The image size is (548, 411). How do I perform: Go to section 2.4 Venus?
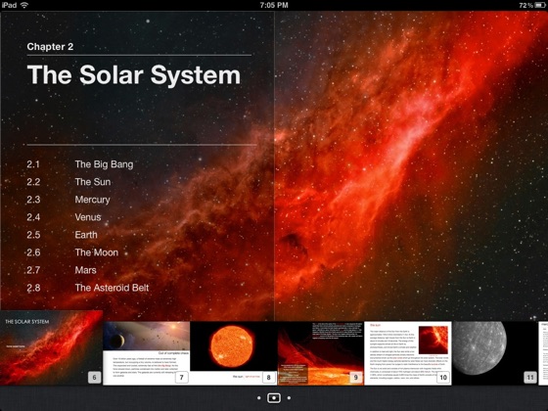[x=64, y=217]
